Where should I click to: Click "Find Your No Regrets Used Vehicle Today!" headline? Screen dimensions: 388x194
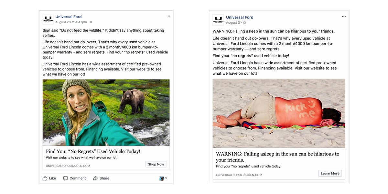point(93,151)
